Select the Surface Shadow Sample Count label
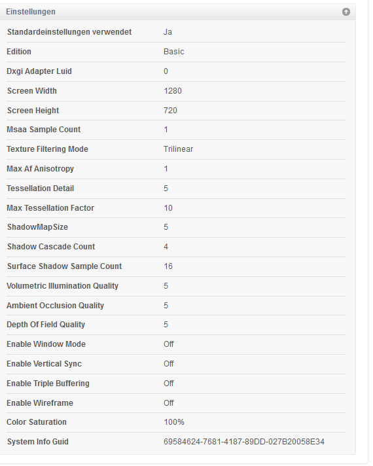This screenshot has height=466, width=373. (65, 266)
